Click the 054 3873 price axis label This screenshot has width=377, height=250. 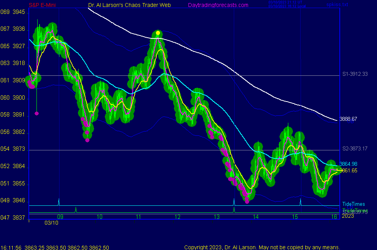point(13,149)
